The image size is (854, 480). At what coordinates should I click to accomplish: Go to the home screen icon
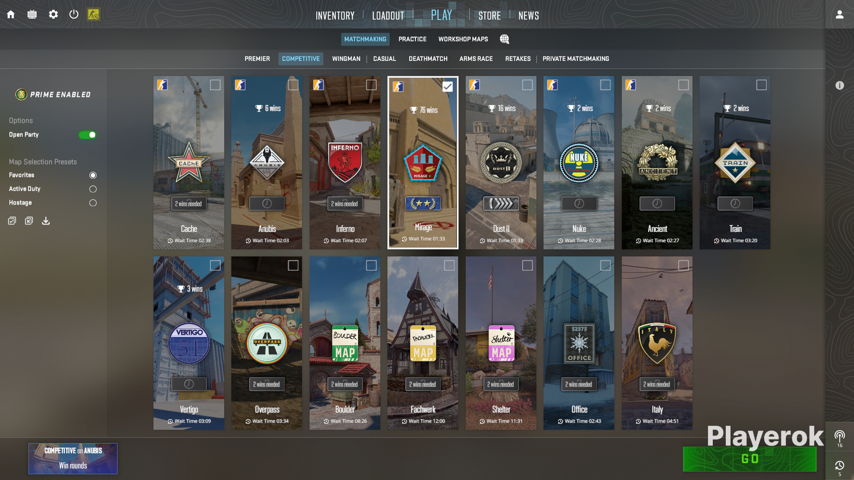click(x=11, y=14)
